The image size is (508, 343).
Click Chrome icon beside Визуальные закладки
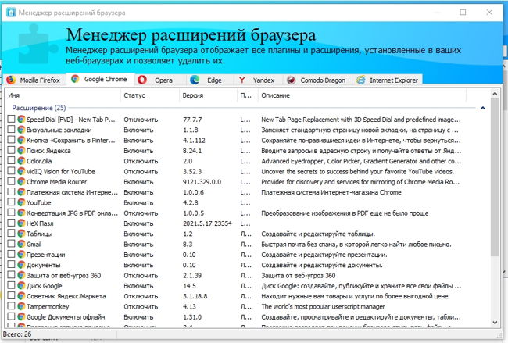pyautogui.click(x=21, y=130)
